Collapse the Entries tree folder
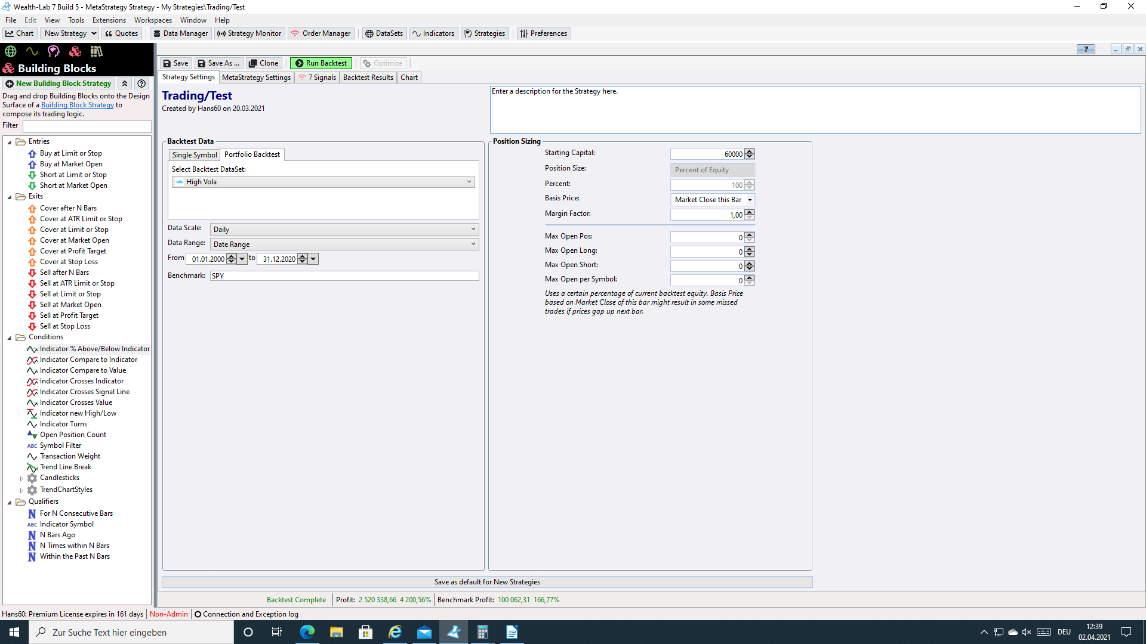1146x644 pixels. pos(10,142)
